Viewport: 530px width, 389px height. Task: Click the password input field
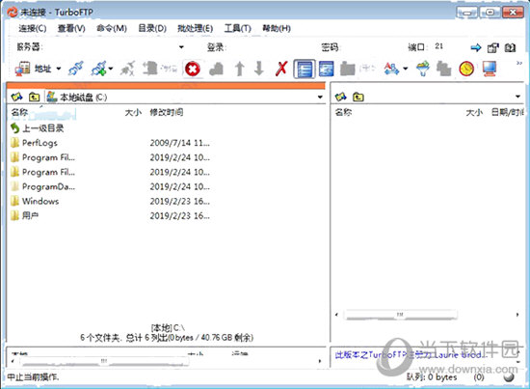[372, 47]
